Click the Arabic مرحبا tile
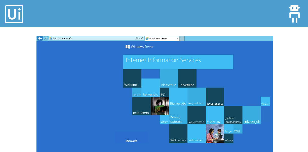The height and width of the screenshot is (152, 308). (229, 129)
